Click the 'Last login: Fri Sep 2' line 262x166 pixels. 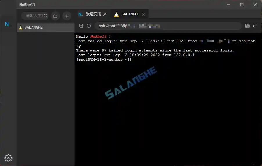pyautogui.click(x=135, y=55)
